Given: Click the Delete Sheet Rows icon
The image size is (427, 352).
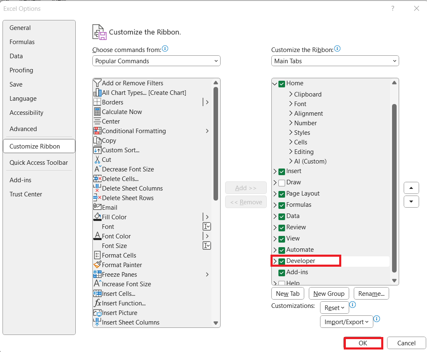Looking at the screenshot, I should pos(97,198).
